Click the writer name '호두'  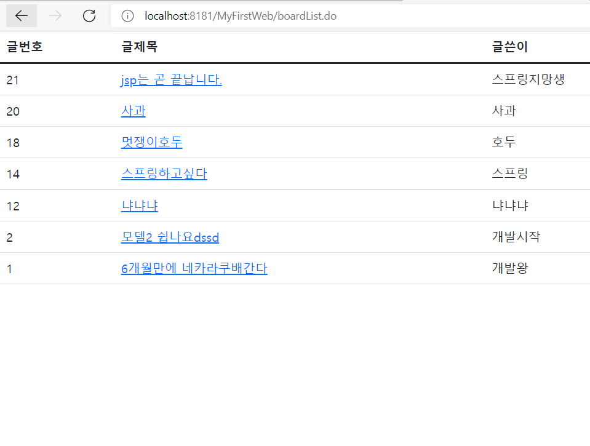[504, 142]
